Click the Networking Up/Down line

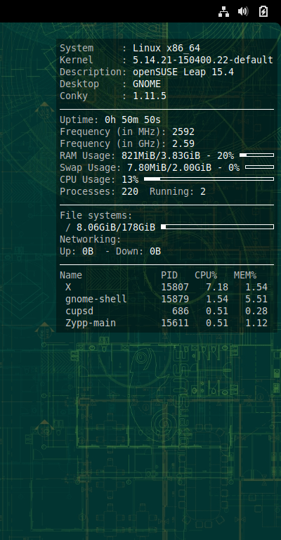click(110, 252)
